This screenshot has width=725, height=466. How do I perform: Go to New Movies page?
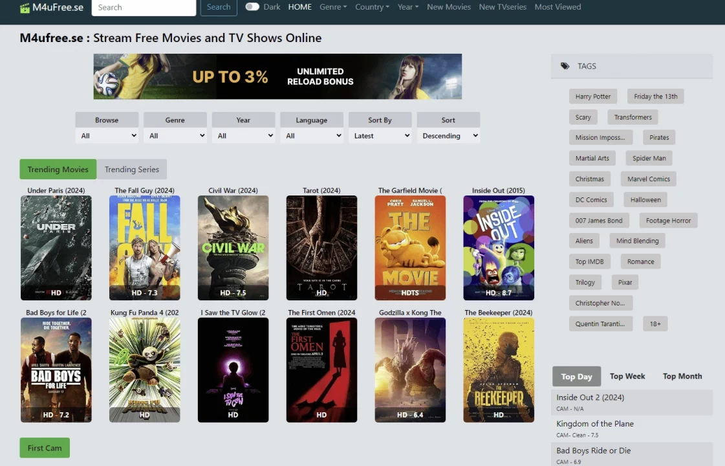click(x=449, y=7)
